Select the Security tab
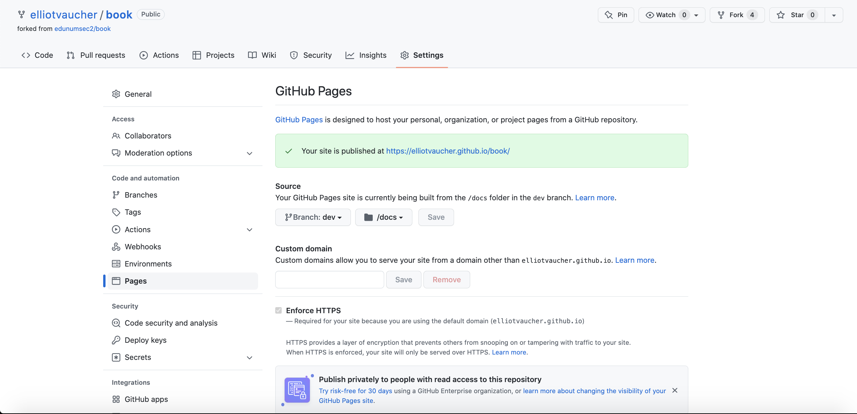The image size is (857, 414). [311, 55]
